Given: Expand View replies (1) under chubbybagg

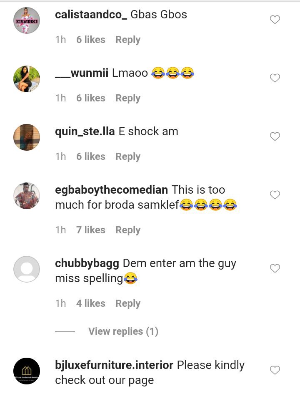Looking at the screenshot, I should click(123, 331).
